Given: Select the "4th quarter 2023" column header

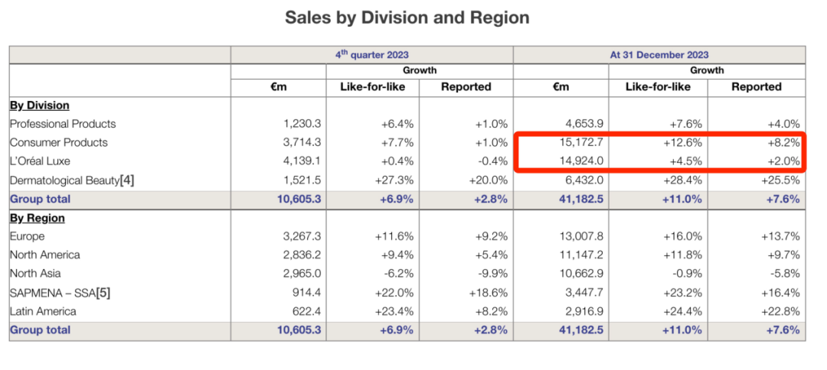Looking at the screenshot, I should 371,54.
